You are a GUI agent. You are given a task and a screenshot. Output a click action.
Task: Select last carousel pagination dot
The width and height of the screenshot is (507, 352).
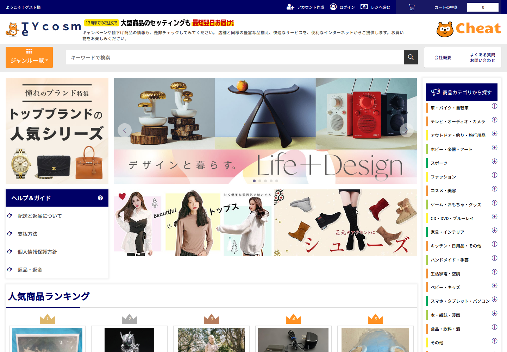click(277, 181)
